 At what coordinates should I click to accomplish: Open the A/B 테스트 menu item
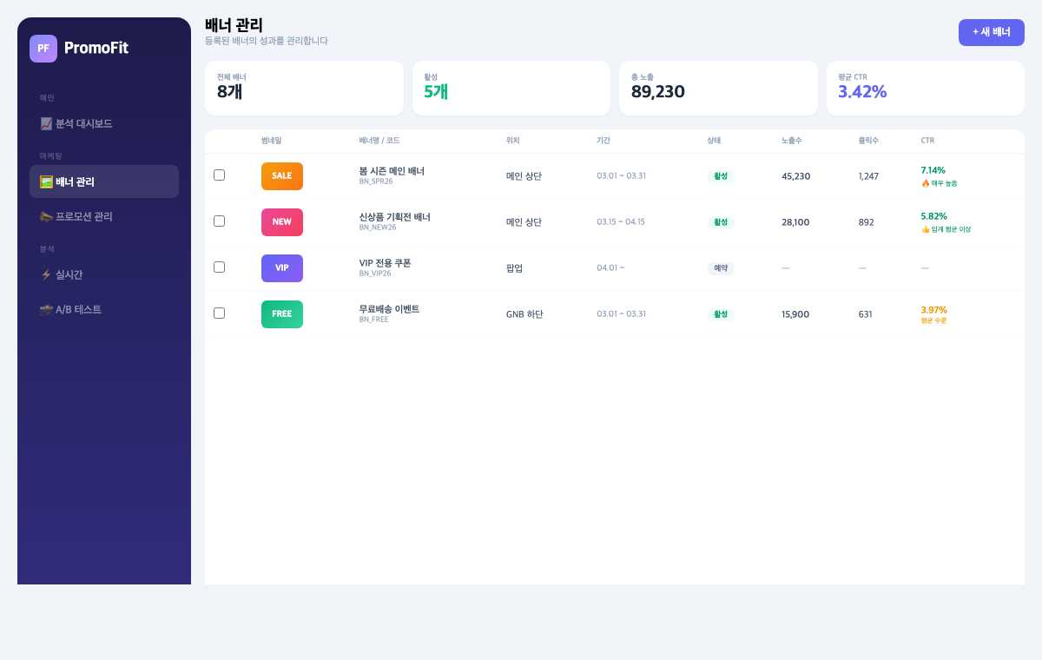coord(104,309)
